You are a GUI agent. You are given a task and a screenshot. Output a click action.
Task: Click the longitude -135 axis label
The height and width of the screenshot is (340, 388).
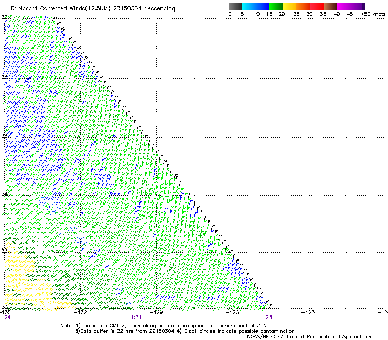(x=5, y=312)
